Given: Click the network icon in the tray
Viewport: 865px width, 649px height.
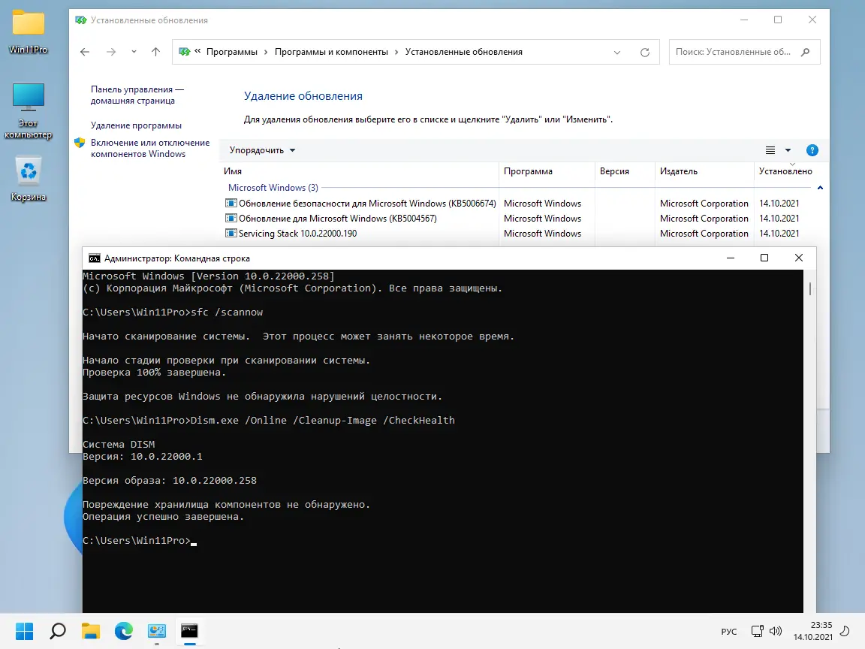Looking at the screenshot, I should pyautogui.click(x=756, y=632).
